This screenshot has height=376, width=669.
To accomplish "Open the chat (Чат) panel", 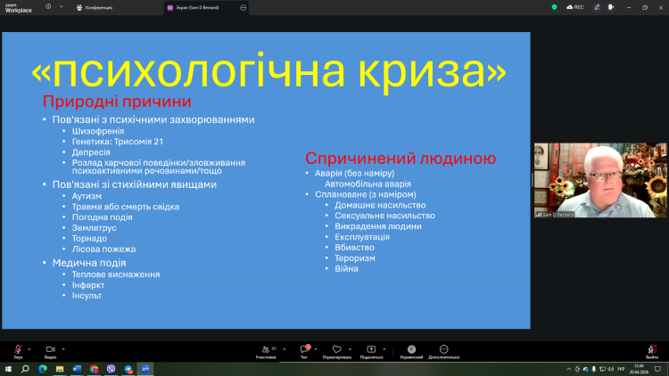I will [x=304, y=349].
